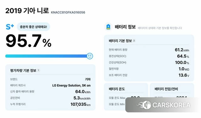Select the 배터리 온도 card heading
Viewport: 201px width, 118px height.
pos(117,89)
